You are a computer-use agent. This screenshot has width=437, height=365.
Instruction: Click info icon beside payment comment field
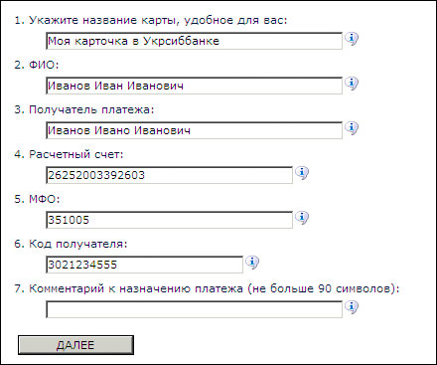(352, 307)
